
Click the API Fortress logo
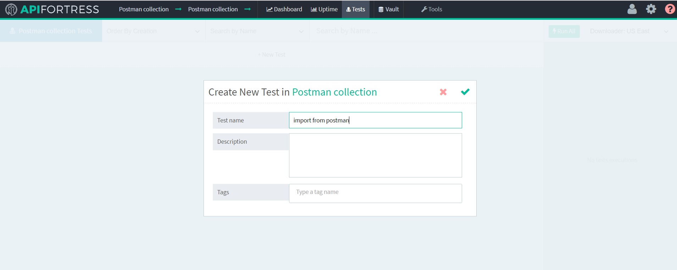[52, 9]
